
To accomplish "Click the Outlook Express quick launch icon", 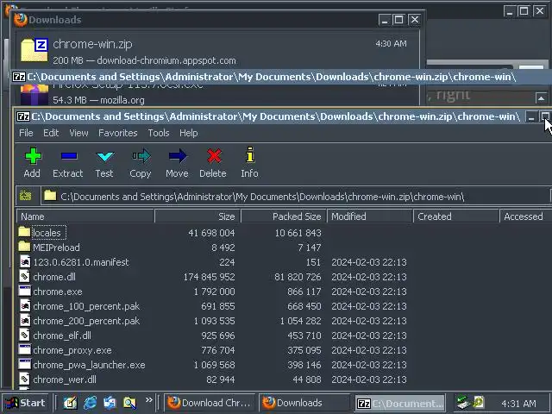I will click(x=110, y=403).
